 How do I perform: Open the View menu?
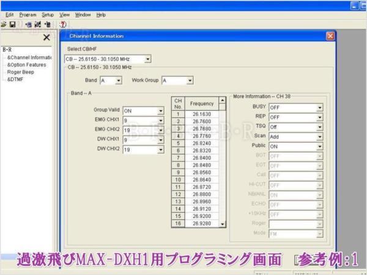64,15
